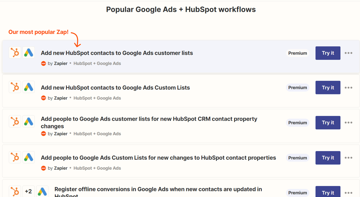This screenshot has height=197, width=360.
Task: Click the +2 apps badge on 'Register offline conversions'
Action: [x=28, y=191]
